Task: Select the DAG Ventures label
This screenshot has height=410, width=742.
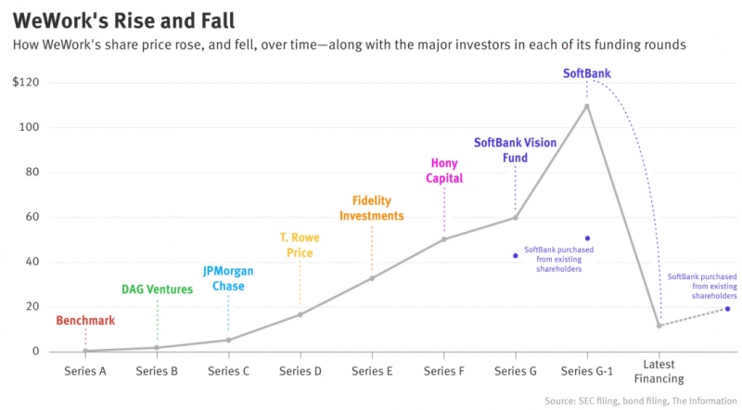Action: coord(157,289)
